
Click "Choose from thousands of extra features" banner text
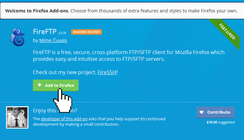tap(154, 11)
